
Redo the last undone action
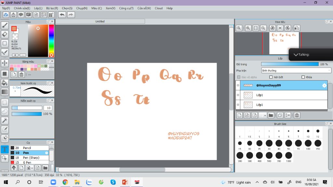coord(71,15)
